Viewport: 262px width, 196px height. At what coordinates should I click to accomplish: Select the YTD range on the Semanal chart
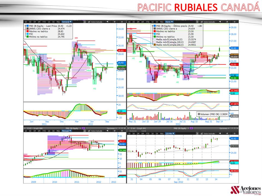44,22
